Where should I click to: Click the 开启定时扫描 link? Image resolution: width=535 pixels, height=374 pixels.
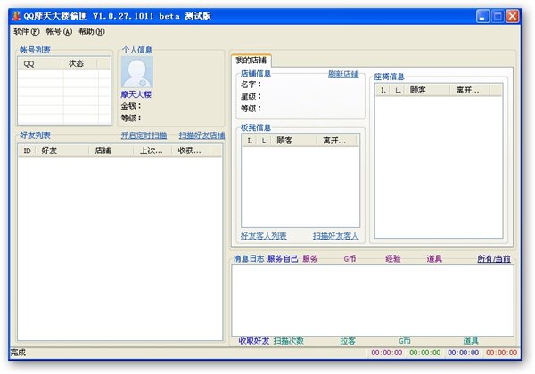(144, 135)
